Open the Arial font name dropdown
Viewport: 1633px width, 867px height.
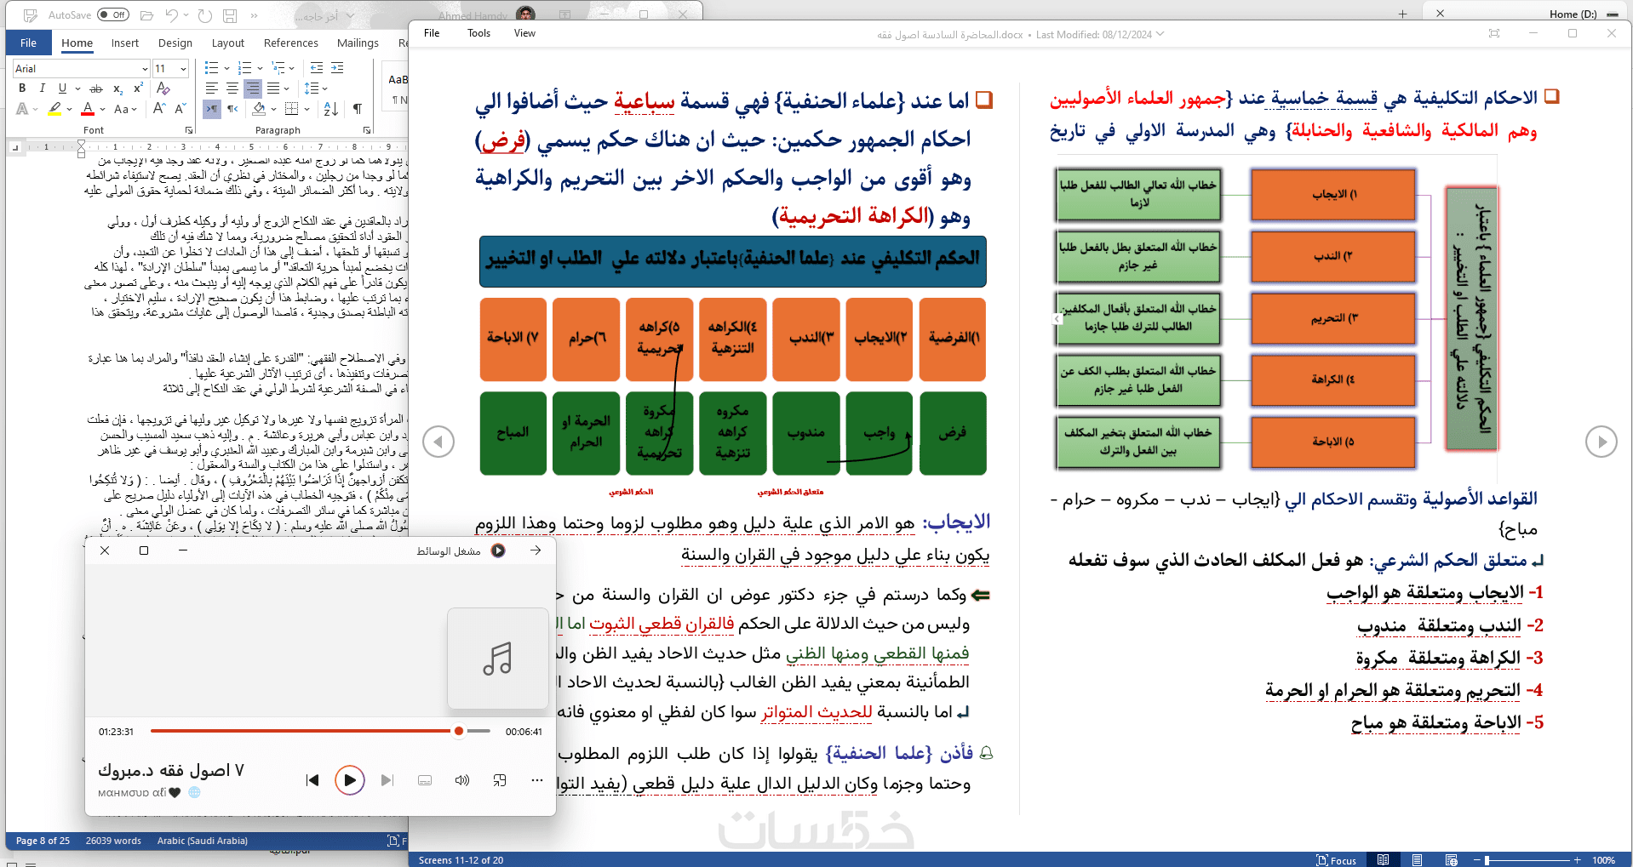[x=145, y=69]
